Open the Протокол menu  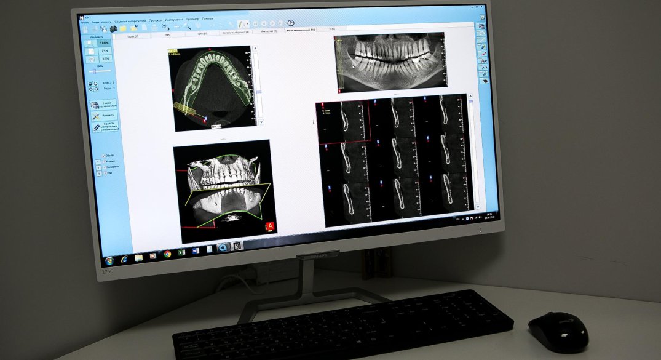tap(155, 20)
